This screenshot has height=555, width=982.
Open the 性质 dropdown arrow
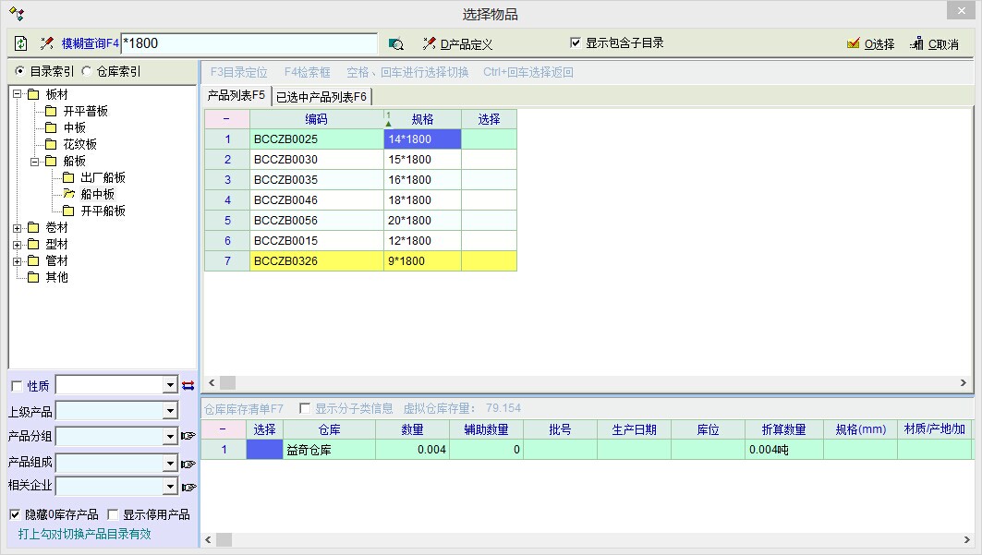point(170,385)
